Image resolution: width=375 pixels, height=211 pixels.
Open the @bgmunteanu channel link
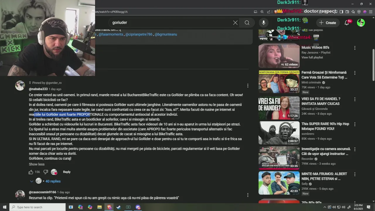pos(166,34)
